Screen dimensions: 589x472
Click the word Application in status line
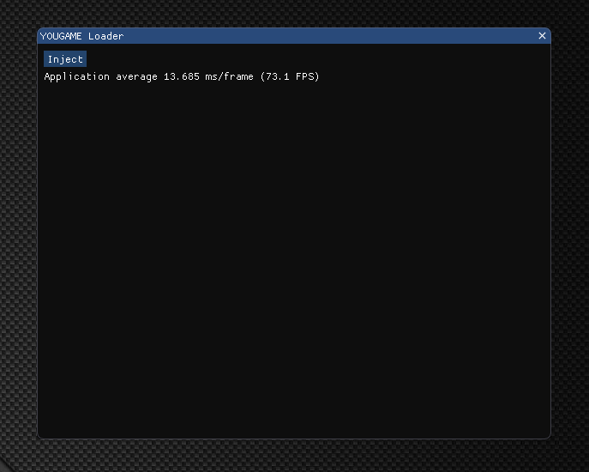pos(76,76)
